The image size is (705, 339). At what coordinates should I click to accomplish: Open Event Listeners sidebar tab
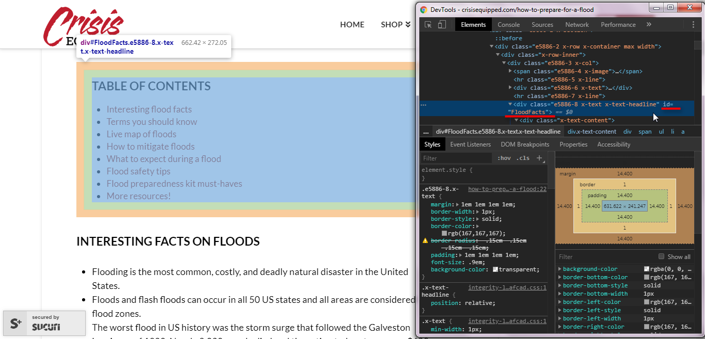pyautogui.click(x=471, y=144)
